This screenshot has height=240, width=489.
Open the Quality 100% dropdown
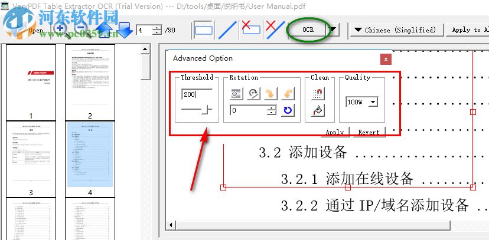(x=362, y=102)
